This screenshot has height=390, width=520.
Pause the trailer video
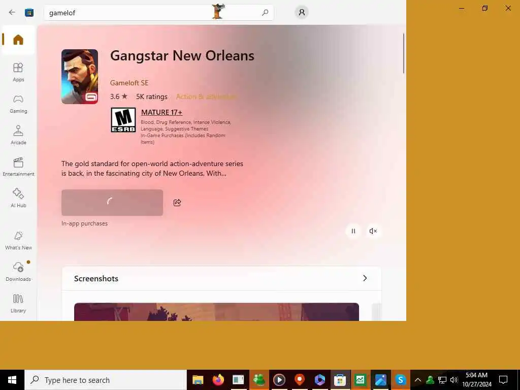[x=353, y=231]
